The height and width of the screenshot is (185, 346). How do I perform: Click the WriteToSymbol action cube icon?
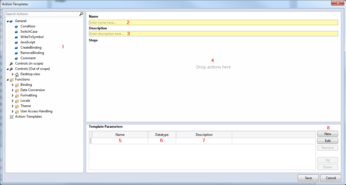[x=16, y=37]
